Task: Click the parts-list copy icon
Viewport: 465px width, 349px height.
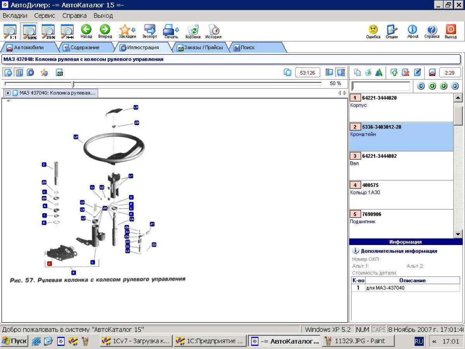Action: point(357,73)
